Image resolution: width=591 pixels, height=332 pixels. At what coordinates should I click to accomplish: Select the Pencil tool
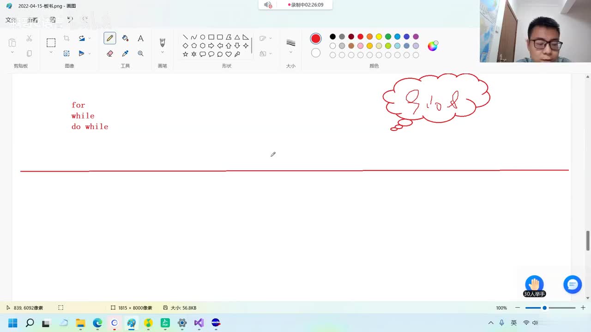pyautogui.click(x=110, y=38)
